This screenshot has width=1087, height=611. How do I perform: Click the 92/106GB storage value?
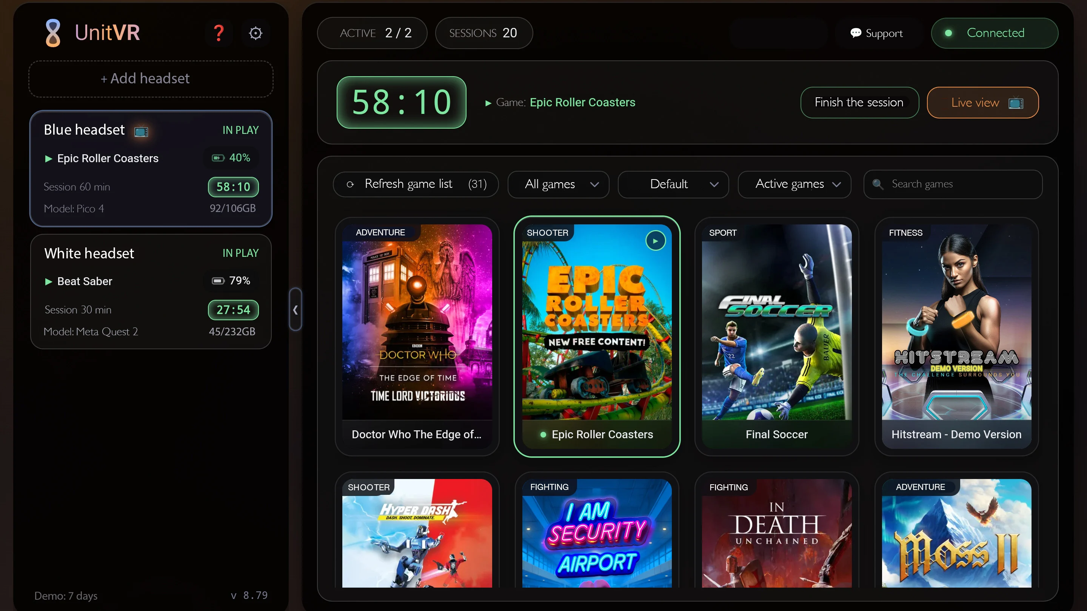232,208
